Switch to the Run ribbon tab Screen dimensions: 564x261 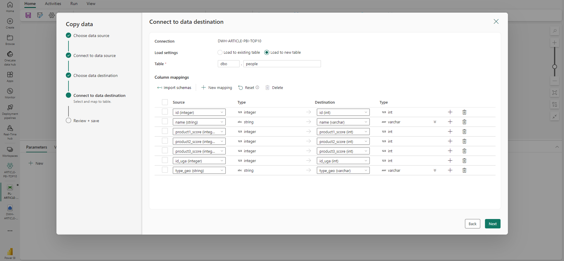click(x=74, y=4)
